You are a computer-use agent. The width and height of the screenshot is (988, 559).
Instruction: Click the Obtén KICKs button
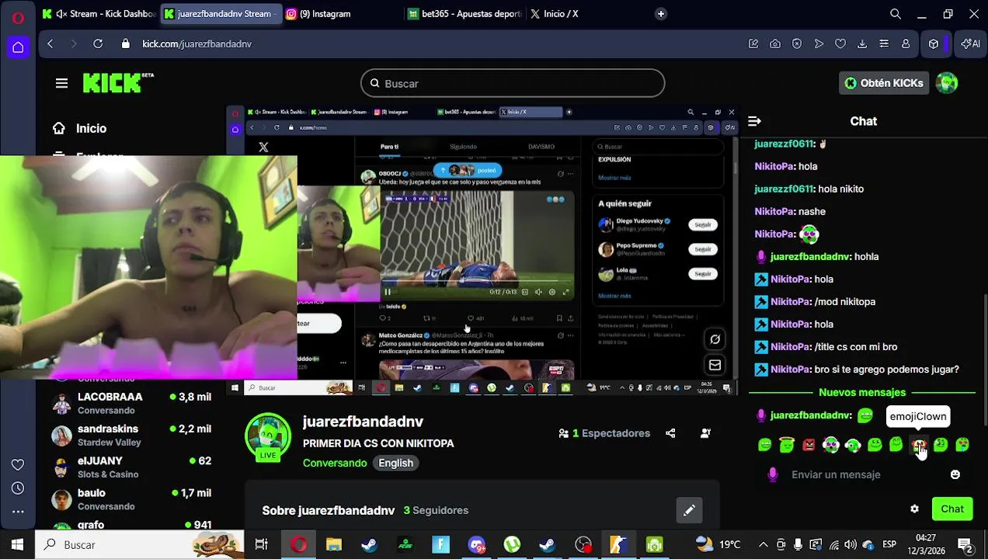[x=884, y=83]
